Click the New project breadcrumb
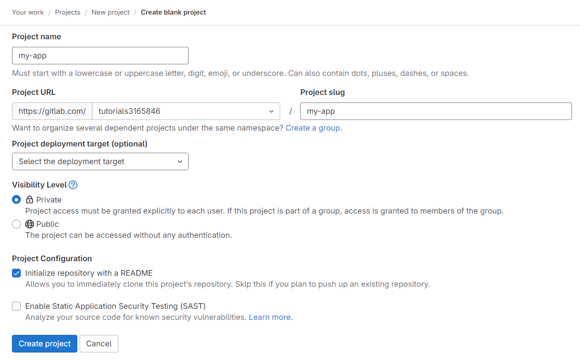The image size is (580, 360). pyautogui.click(x=110, y=12)
